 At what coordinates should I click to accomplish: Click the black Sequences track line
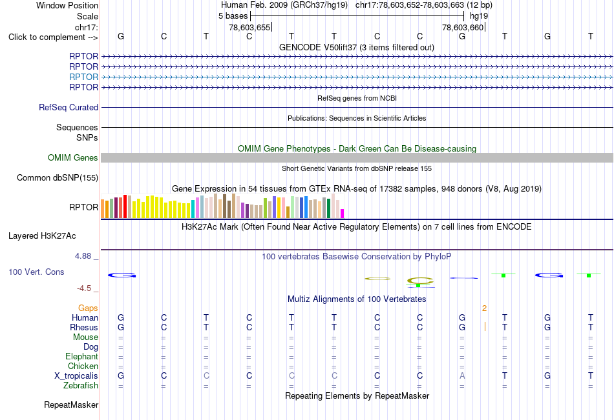(357, 128)
